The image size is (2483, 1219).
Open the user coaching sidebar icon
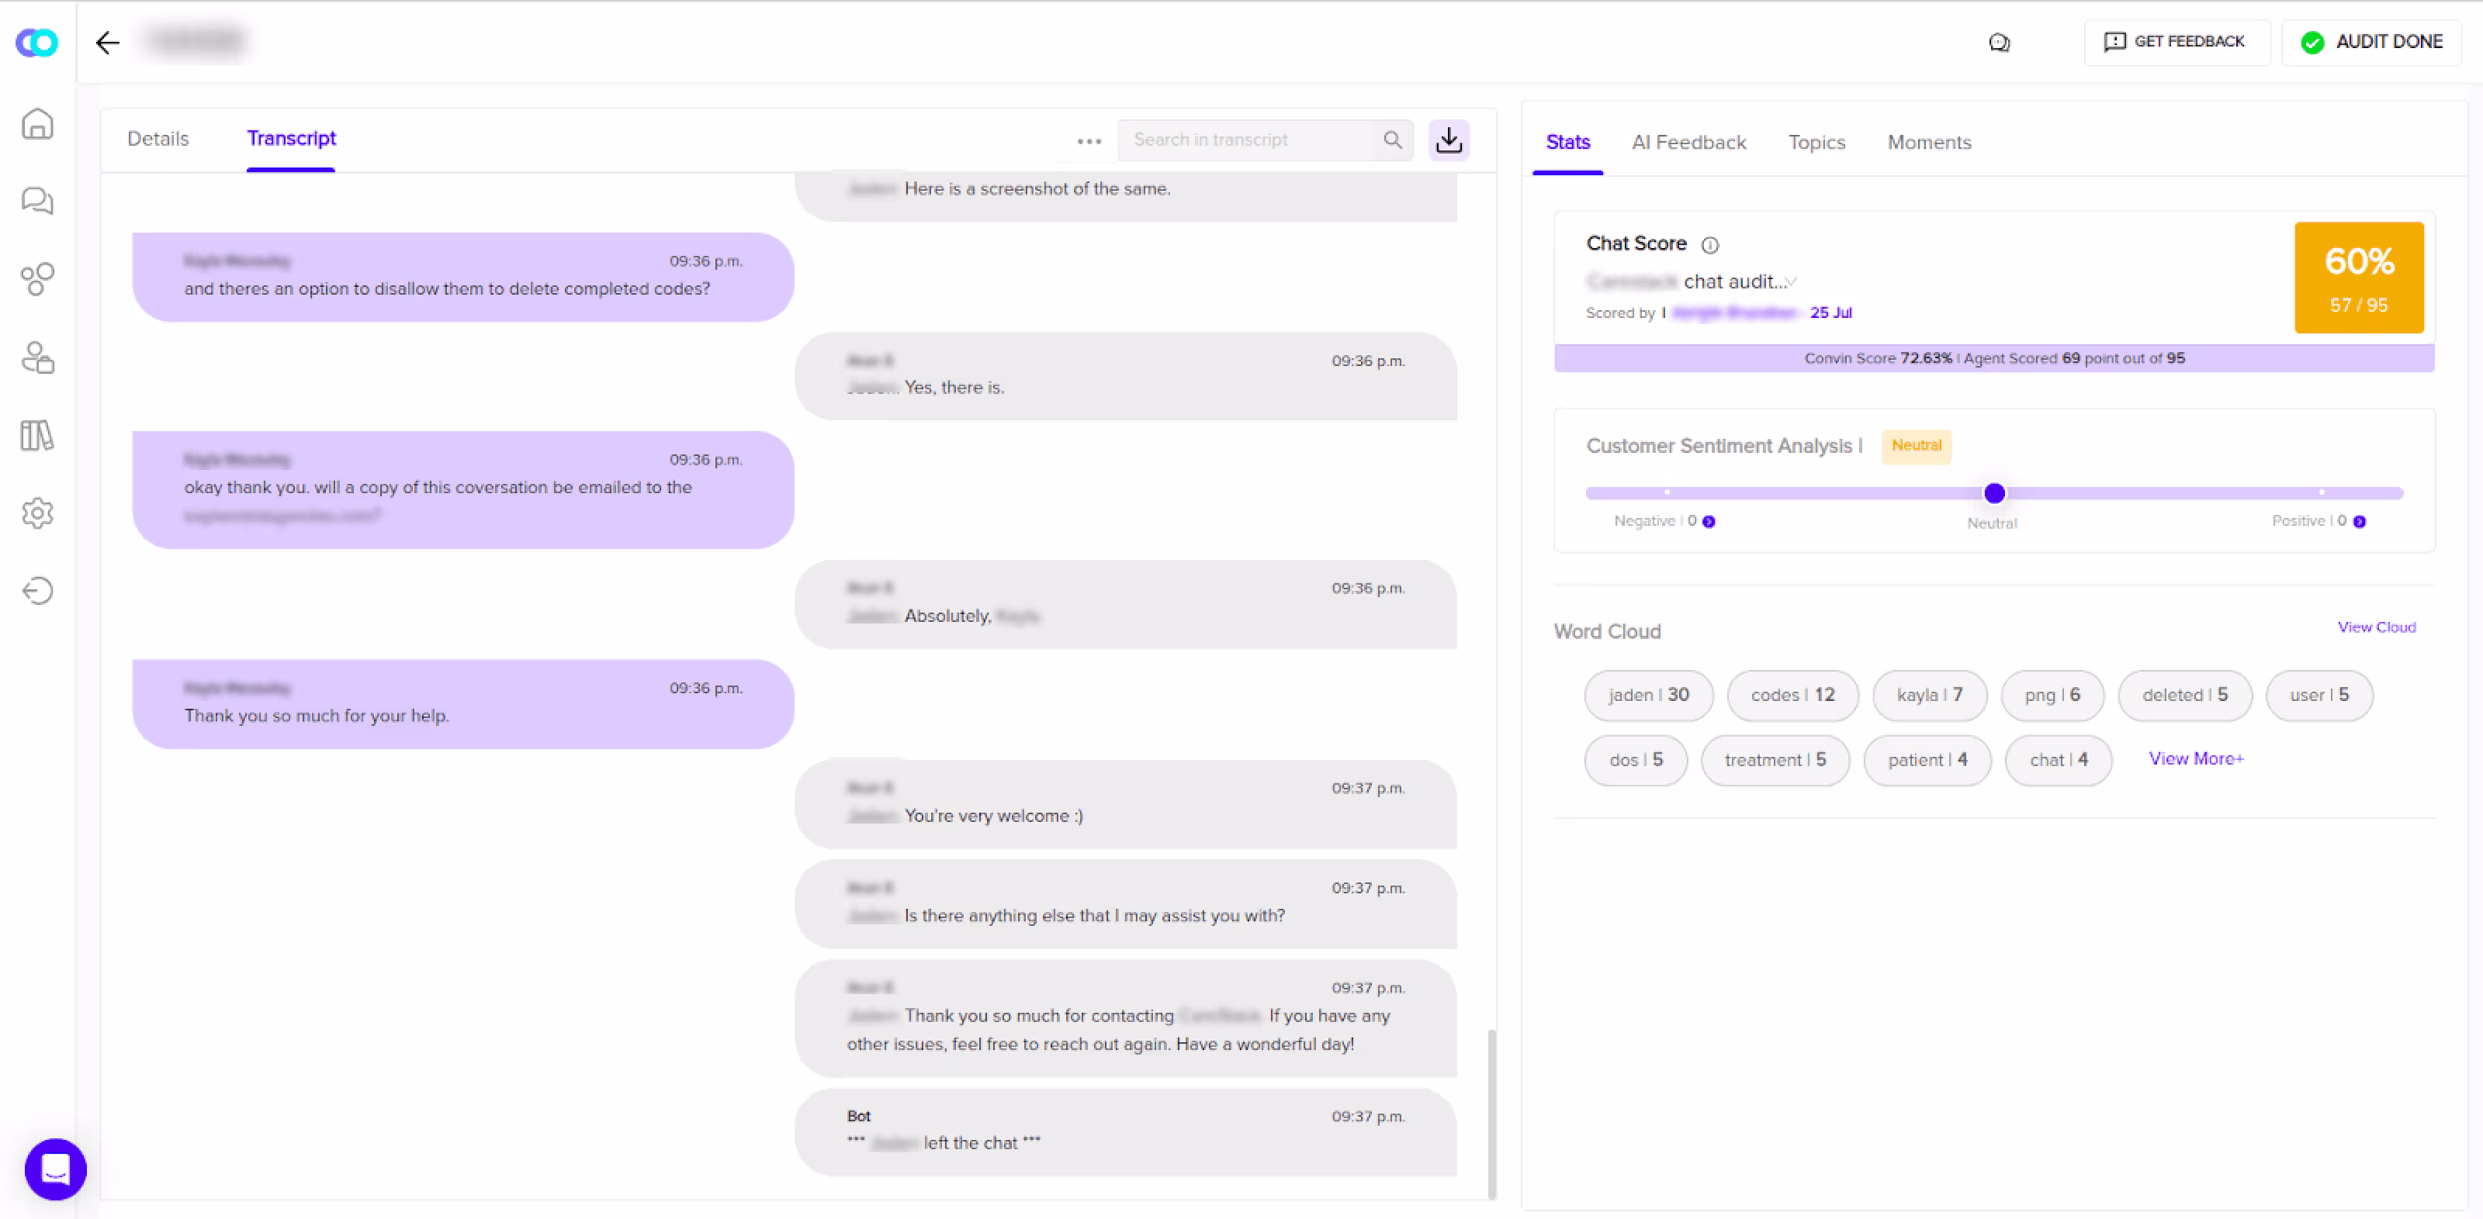click(37, 357)
